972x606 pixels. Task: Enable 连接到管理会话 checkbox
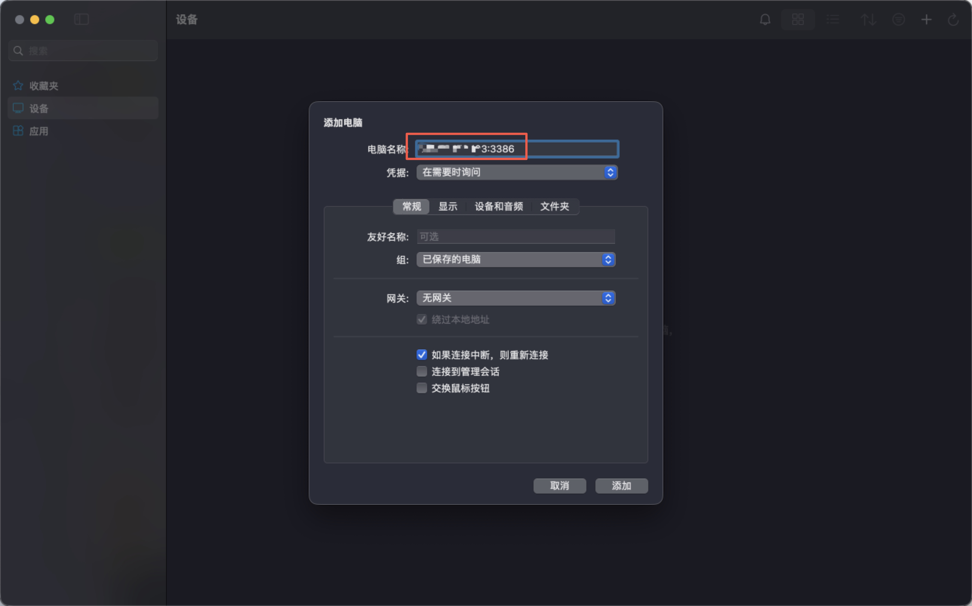(421, 372)
